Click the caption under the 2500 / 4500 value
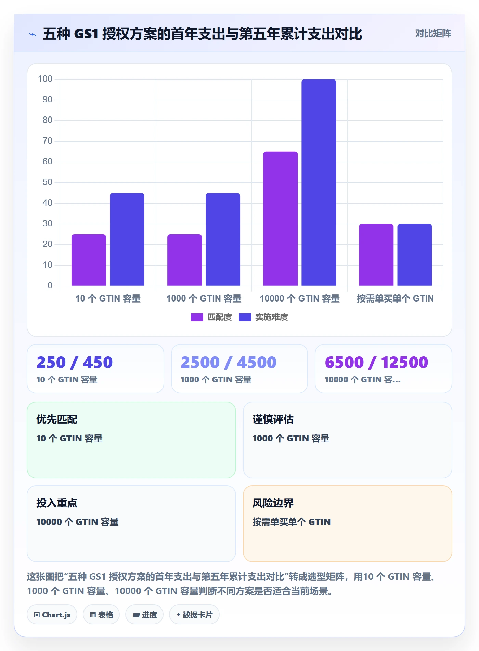 216,380
